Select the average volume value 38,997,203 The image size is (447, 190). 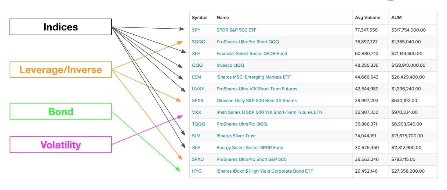367,100
